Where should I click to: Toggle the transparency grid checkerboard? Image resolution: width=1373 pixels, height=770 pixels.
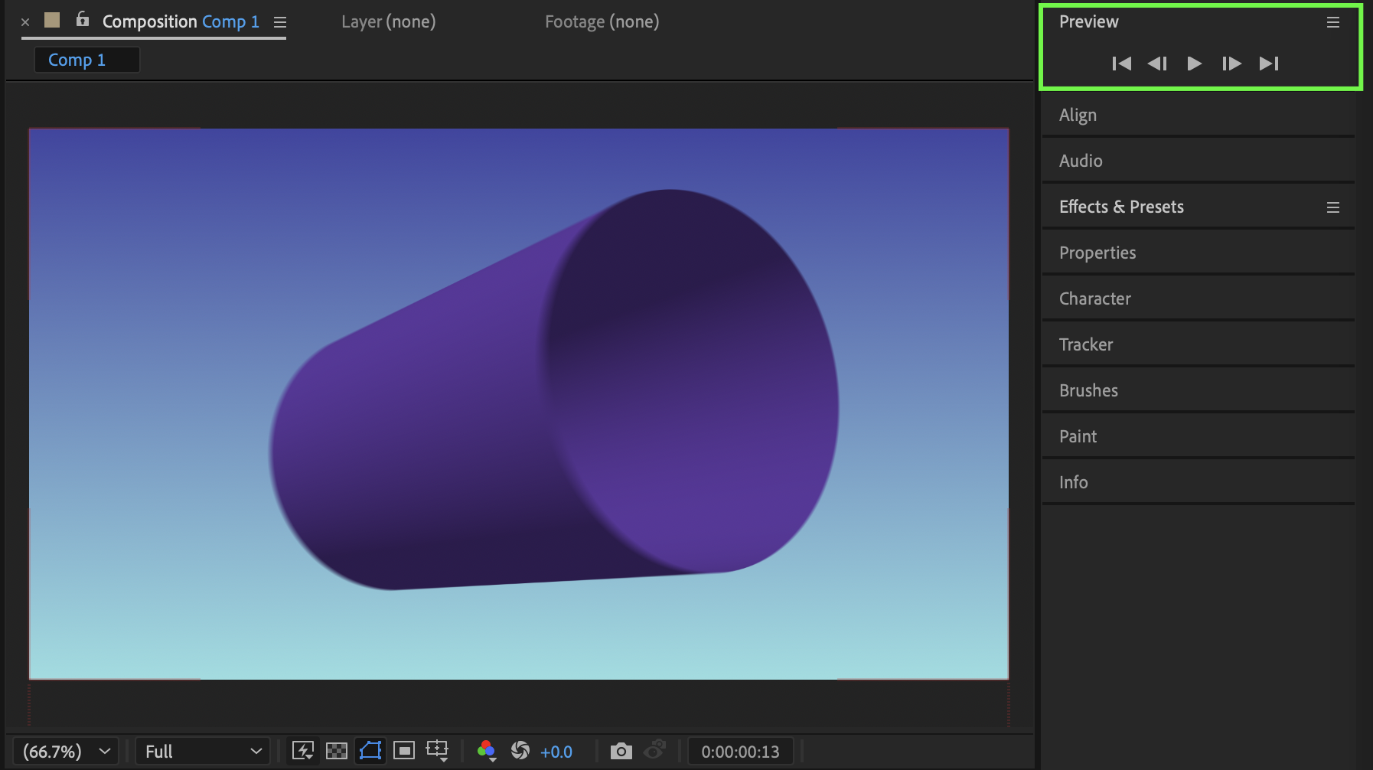337,751
